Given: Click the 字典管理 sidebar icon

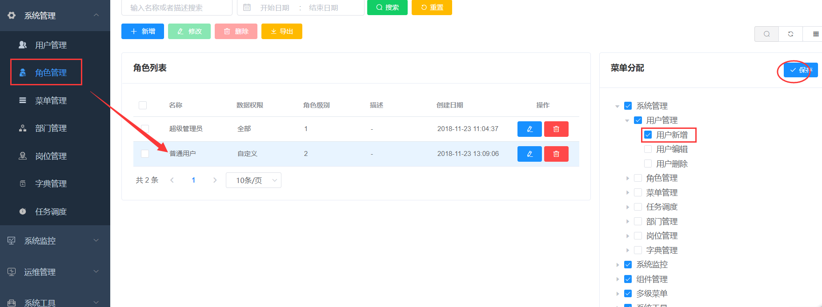Looking at the screenshot, I should [x=23, y=183].
